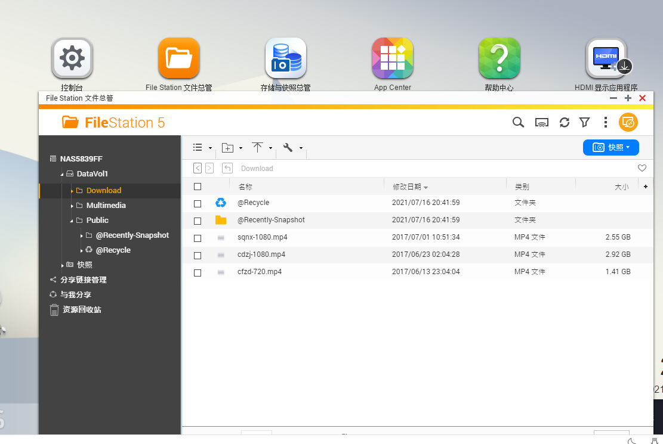Open HDMI display application icon
This screenshot has height=444, width=663.
[606, 58]
